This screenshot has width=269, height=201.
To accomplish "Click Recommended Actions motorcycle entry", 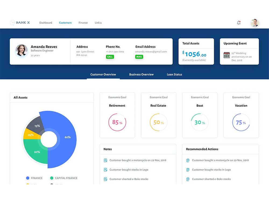I will pos(220,160).
